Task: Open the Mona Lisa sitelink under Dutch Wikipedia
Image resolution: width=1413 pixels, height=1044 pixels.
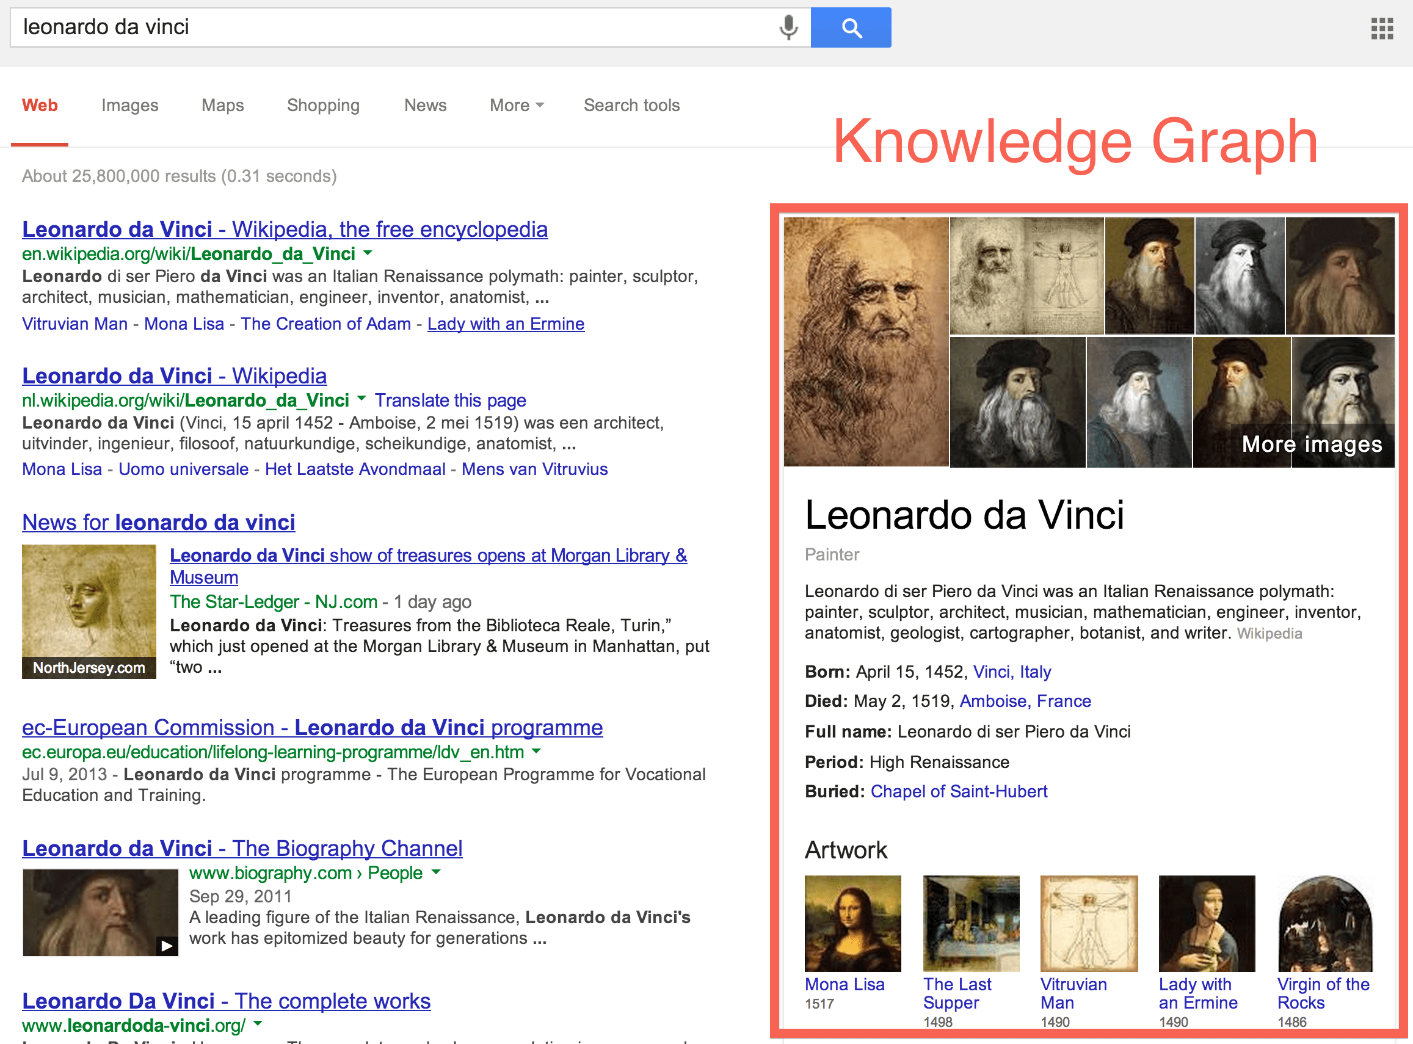Action: (x=62, y=469)
